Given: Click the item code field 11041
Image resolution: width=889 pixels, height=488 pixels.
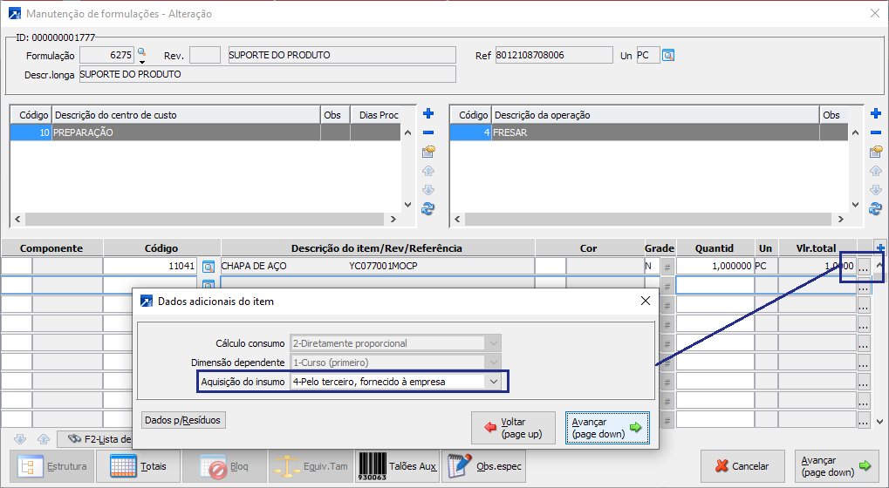Looking at the screenshot, I should (x=150, y=266).
